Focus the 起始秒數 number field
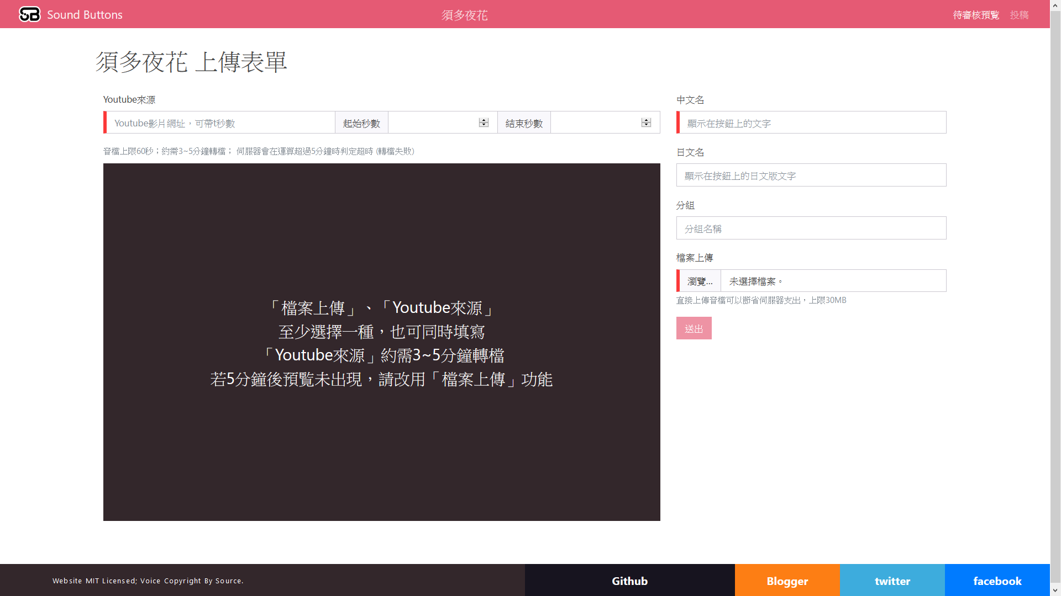This screenshot has height=596, width=1061. (x=432, y=123)
